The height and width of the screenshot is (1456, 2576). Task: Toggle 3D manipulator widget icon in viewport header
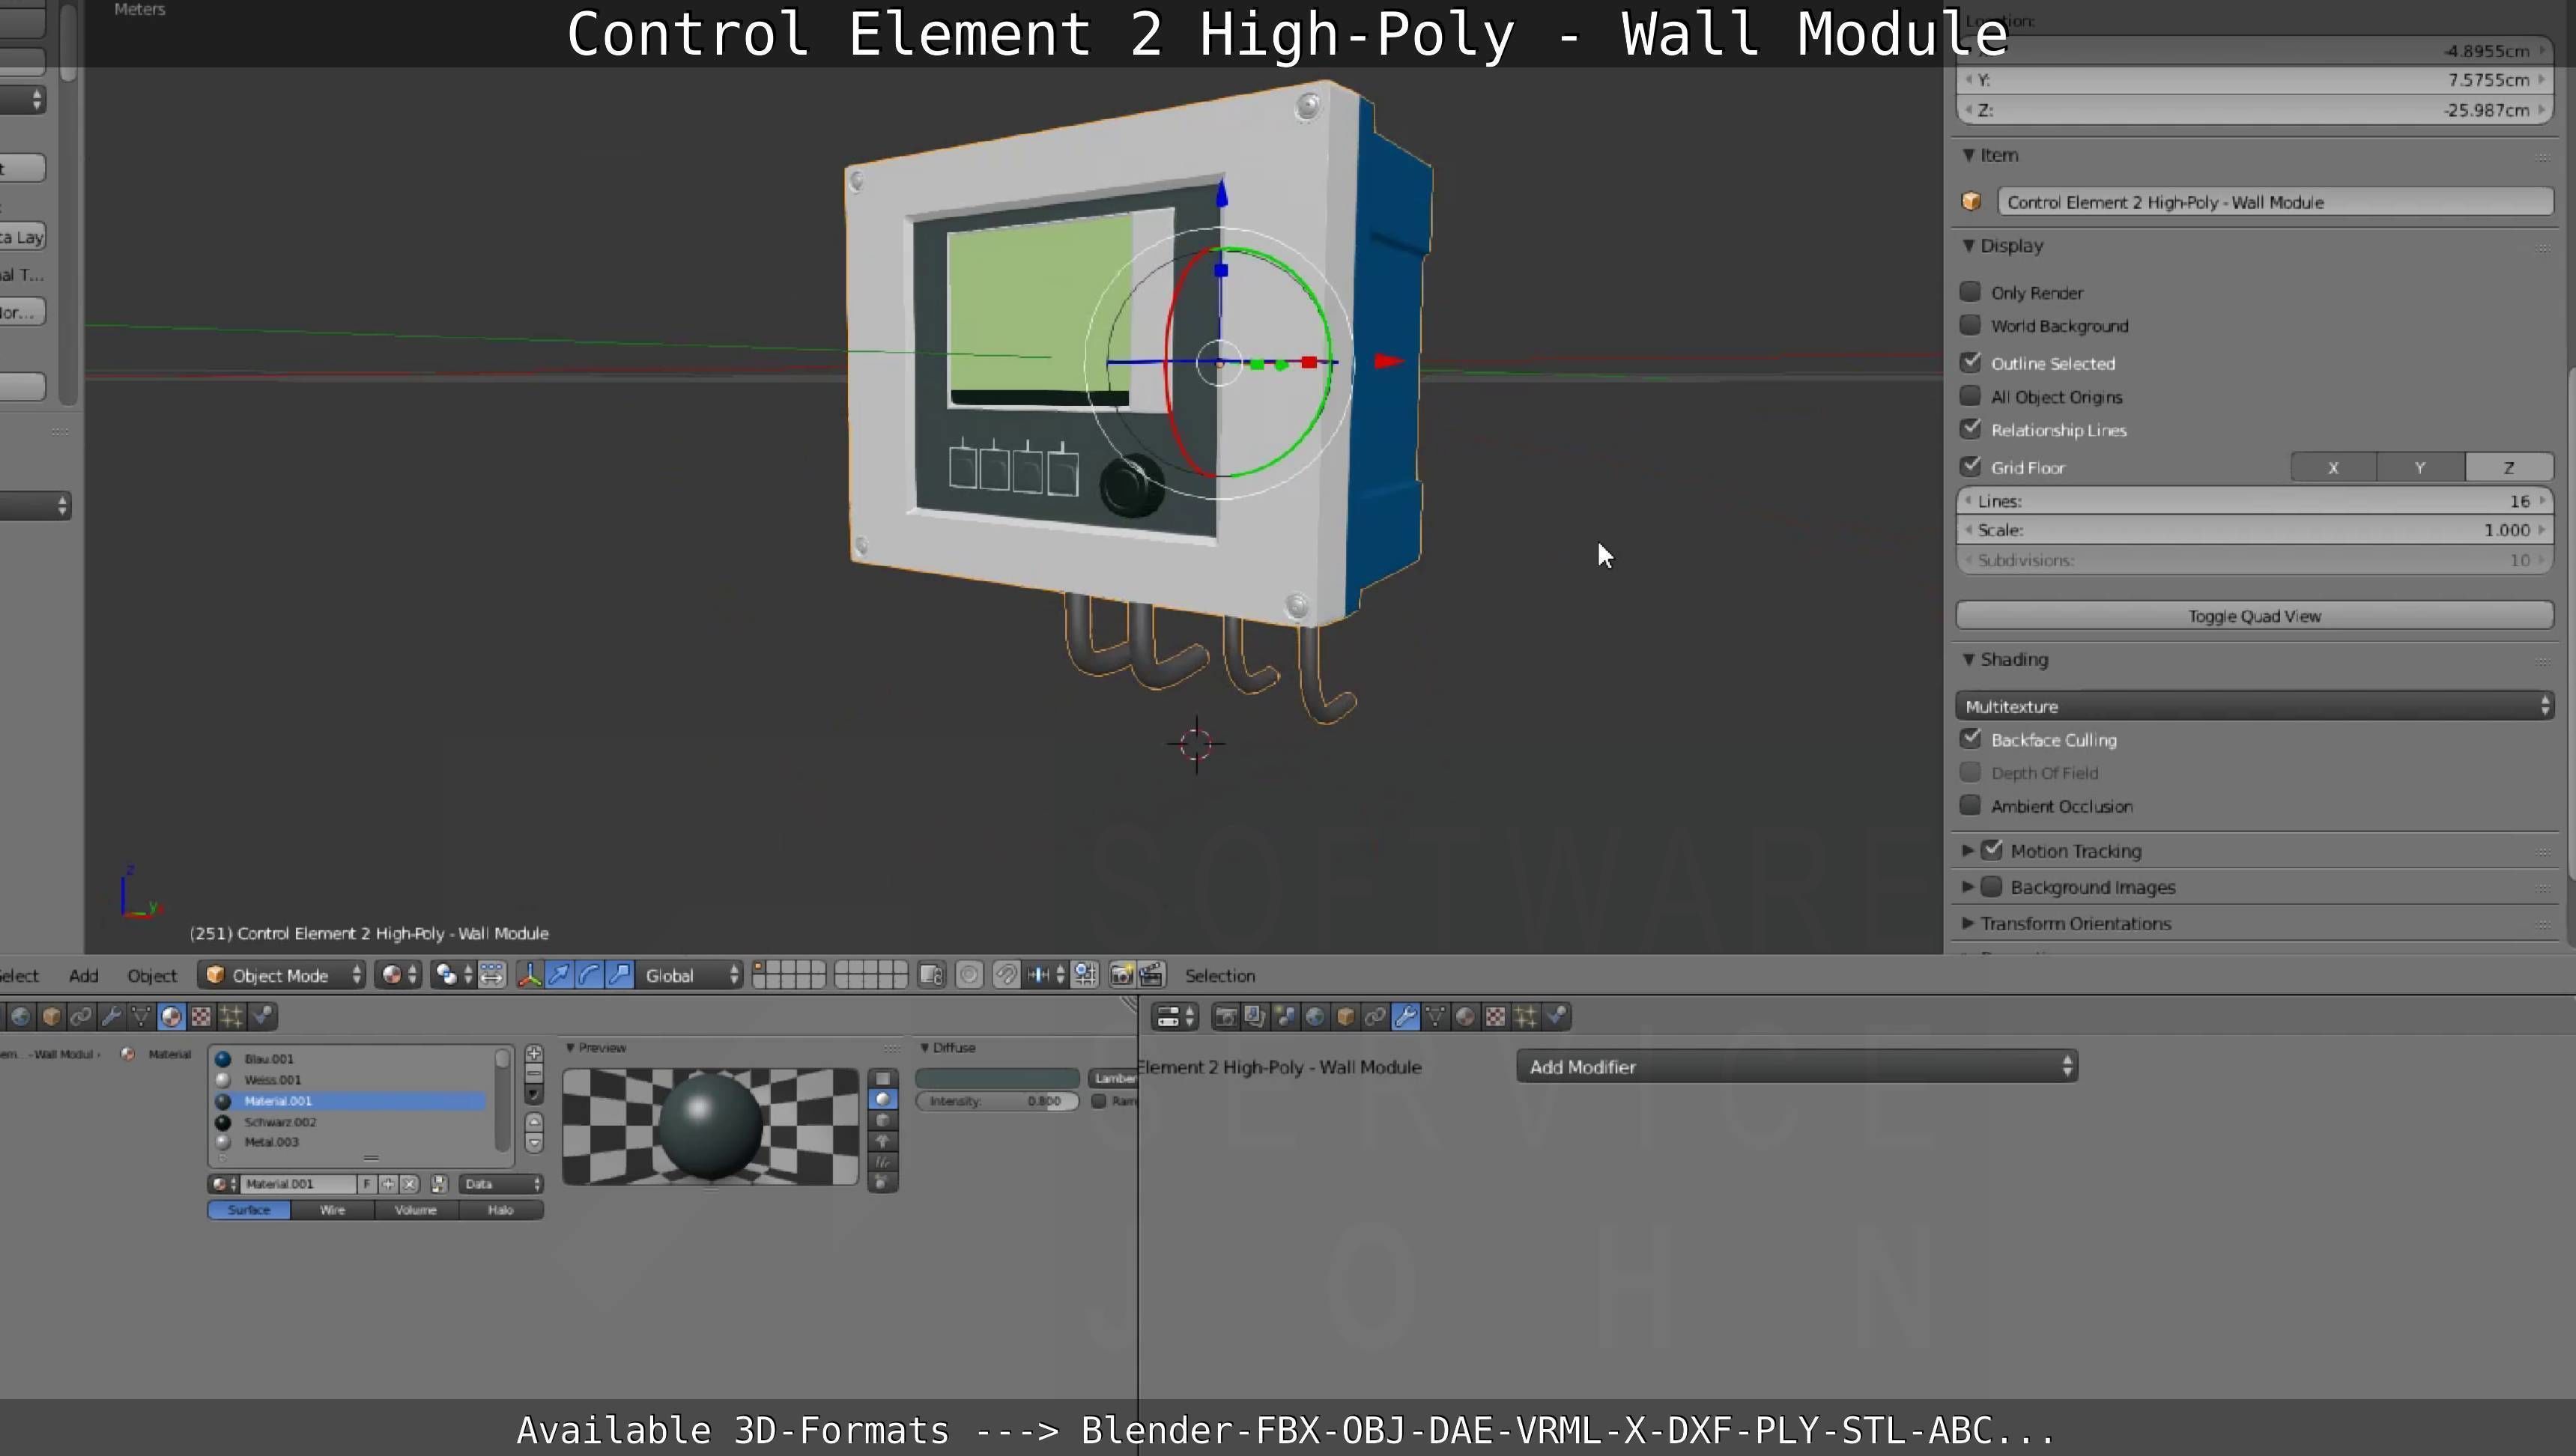pos(530,975)
